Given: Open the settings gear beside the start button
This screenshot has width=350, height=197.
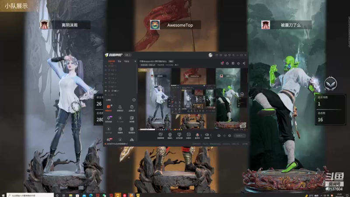Looking at the screenshot, I should (230, 136).
